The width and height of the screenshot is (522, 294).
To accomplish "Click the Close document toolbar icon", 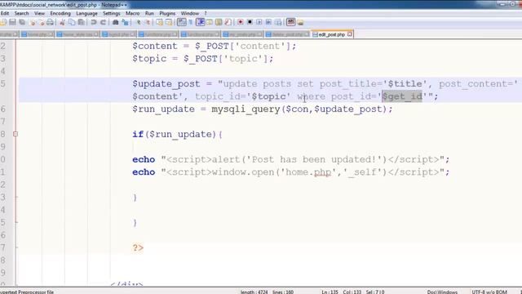I will pos(33,22).
